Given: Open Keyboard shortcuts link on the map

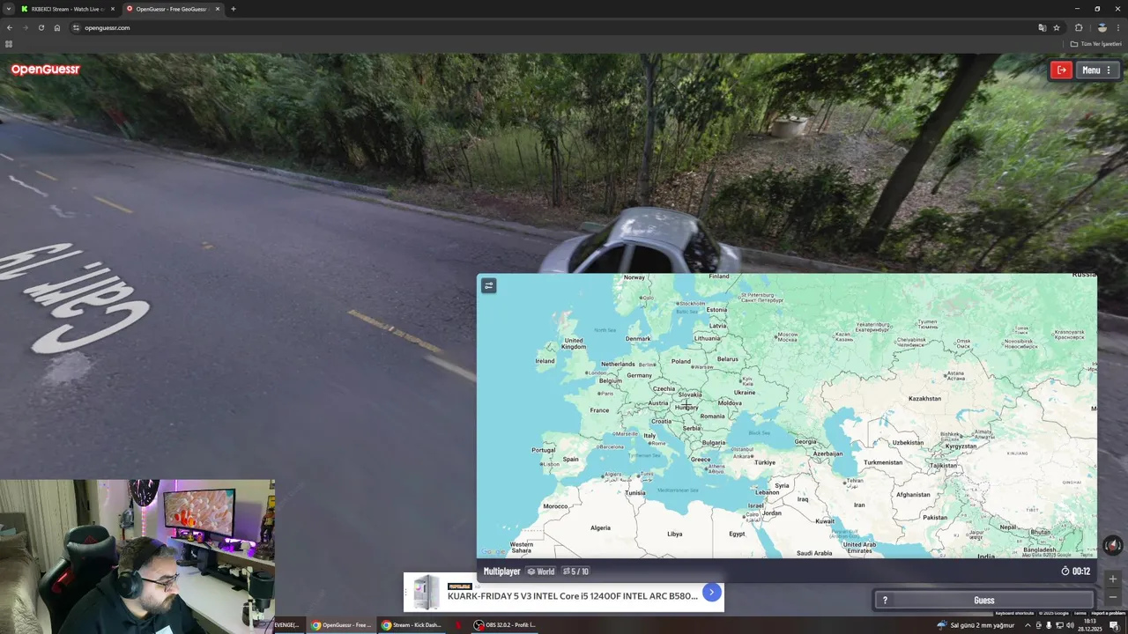Looking at the screenshot, I should 1014,613.
